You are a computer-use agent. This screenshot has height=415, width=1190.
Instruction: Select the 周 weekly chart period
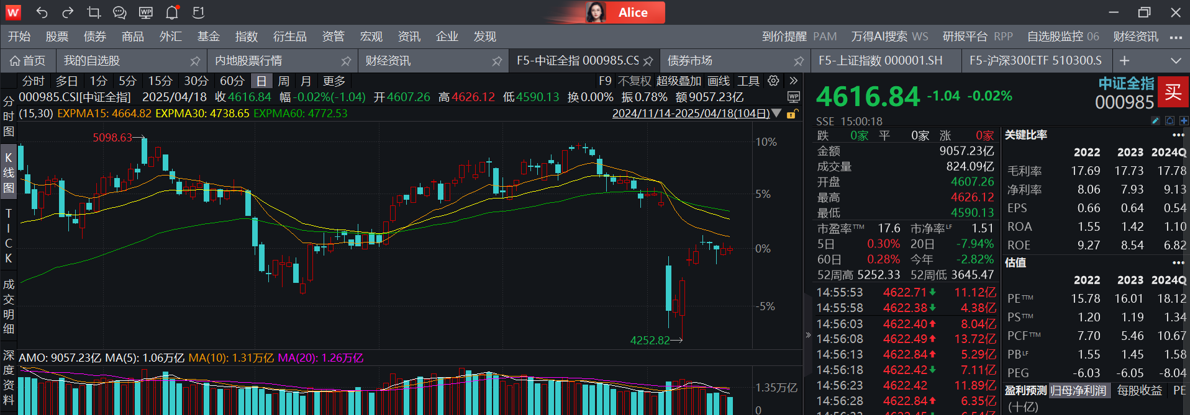point(284,81)
